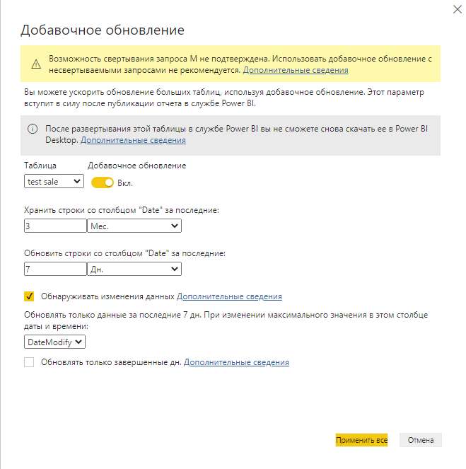Viewport: 466px width, 469px height.
Task: Open 'Дополнительные сведения' link in yellow warning
Action: pos(296,70)
